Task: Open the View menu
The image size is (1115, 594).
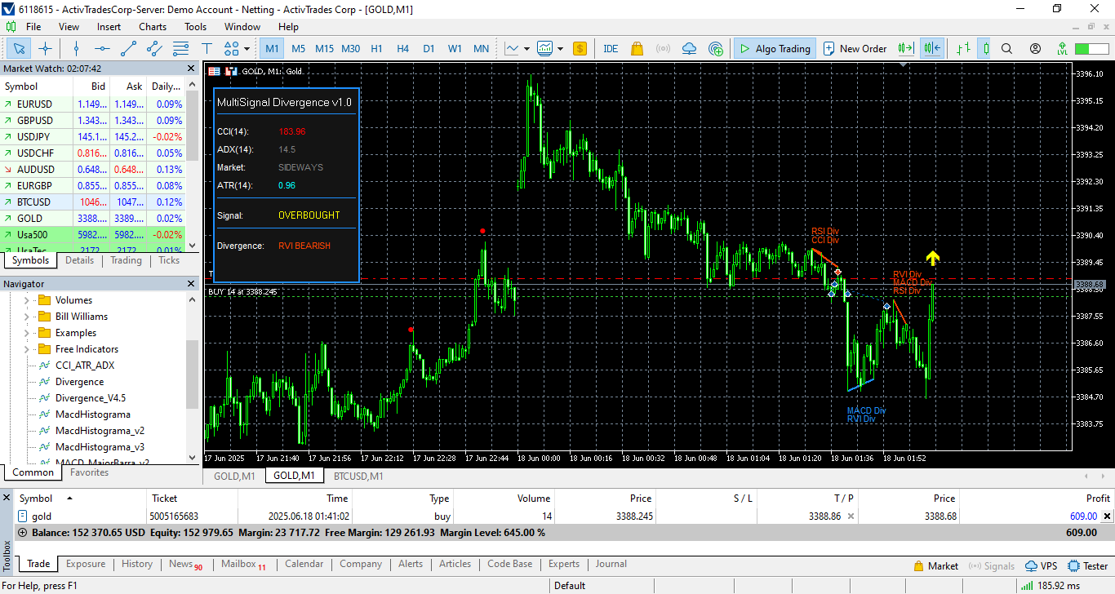Action: [x=69, y=26]
